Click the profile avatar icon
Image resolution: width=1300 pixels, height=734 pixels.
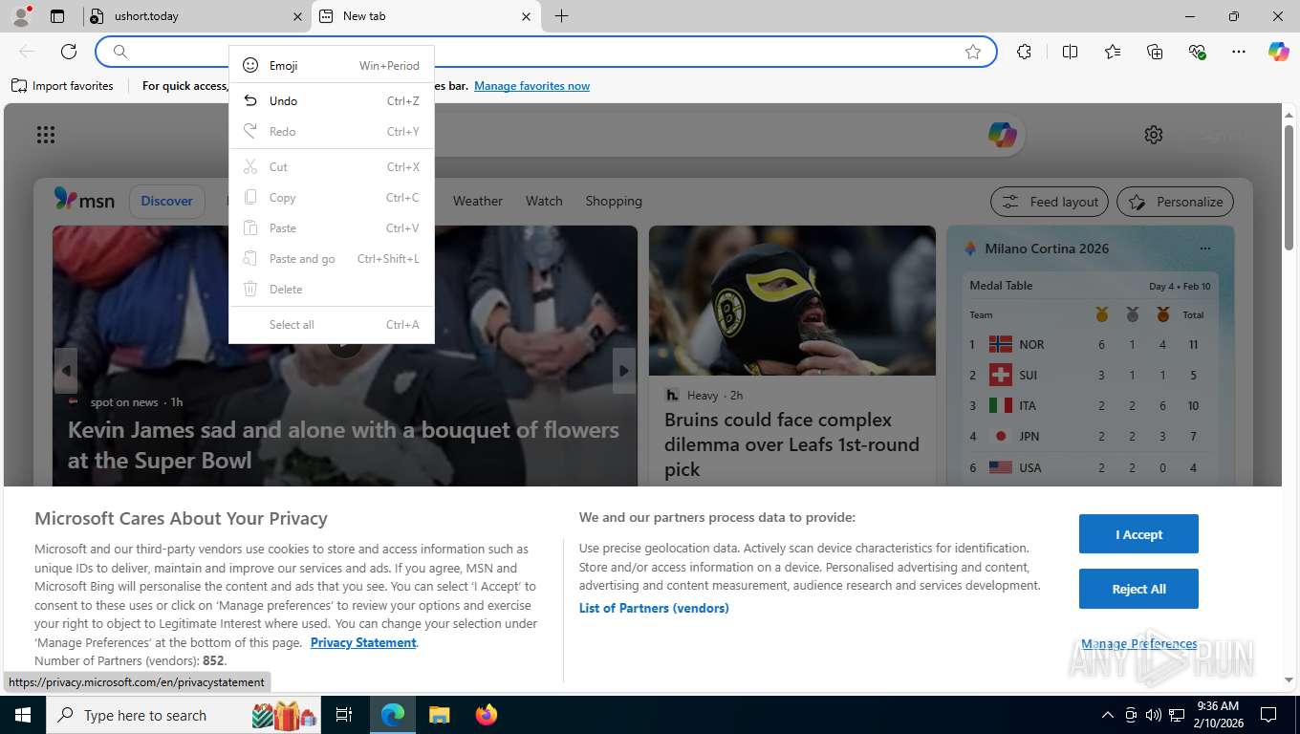(x=20, y=15)
